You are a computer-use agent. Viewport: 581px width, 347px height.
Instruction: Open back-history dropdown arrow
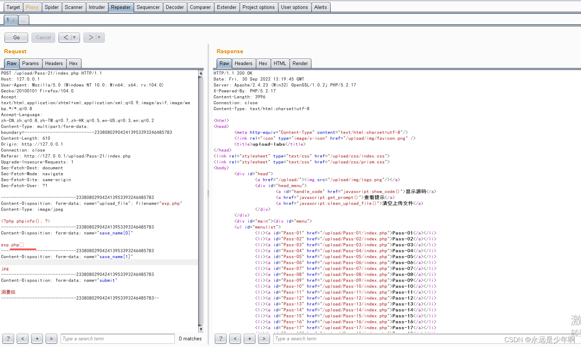point(74,37)
